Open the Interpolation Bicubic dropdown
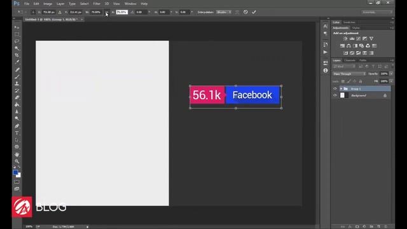This screenshot has width=407, height=229. click(224, 12)
